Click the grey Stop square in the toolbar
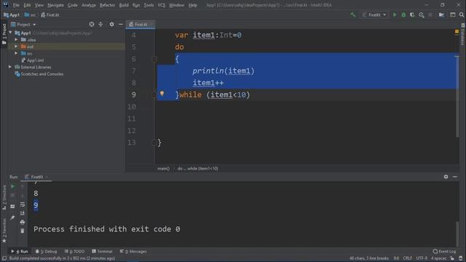Image resolution: width=466 pixels, height=262 pixels. pos(430,15)
